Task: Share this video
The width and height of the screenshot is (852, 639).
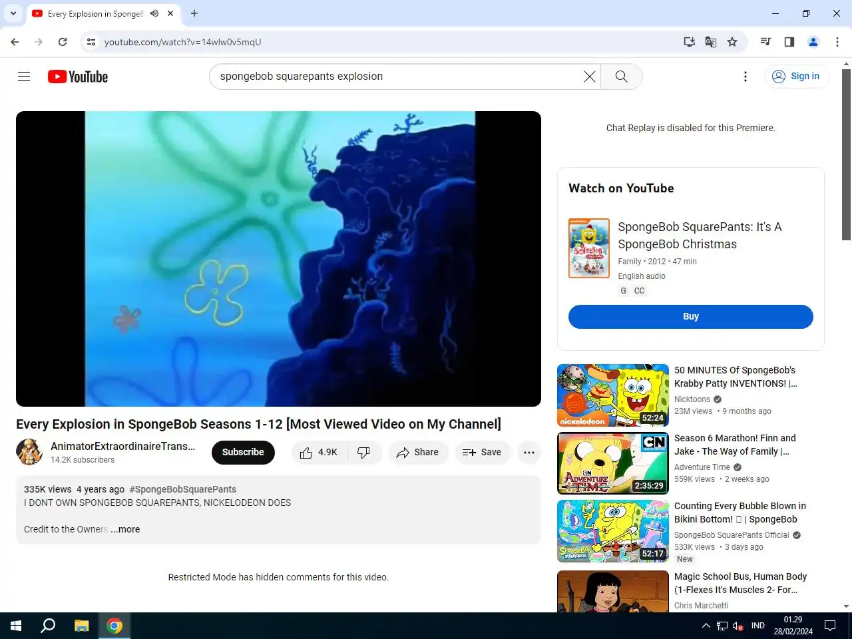Action: [x=418, y=453]
